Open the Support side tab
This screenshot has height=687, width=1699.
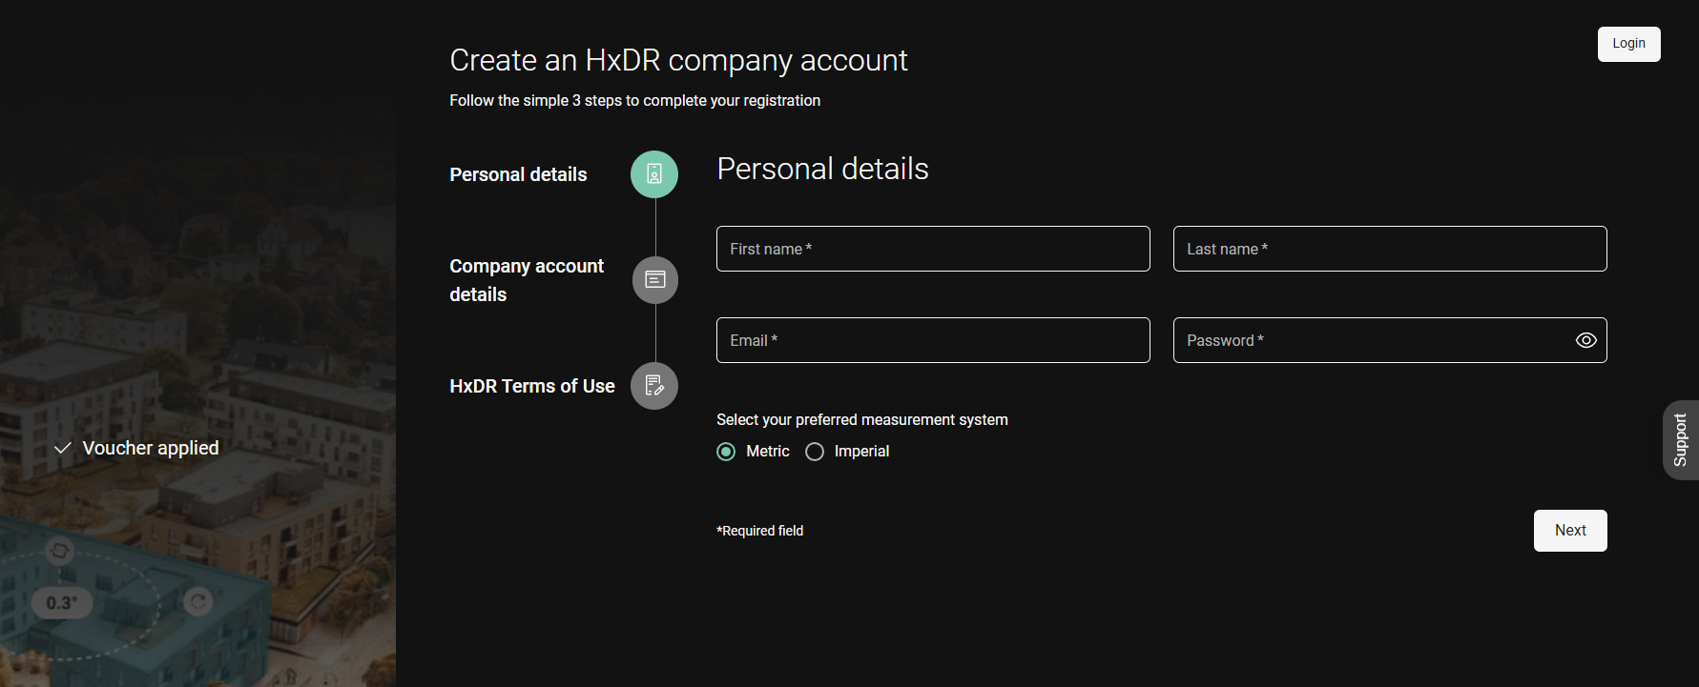point(1680,440)
